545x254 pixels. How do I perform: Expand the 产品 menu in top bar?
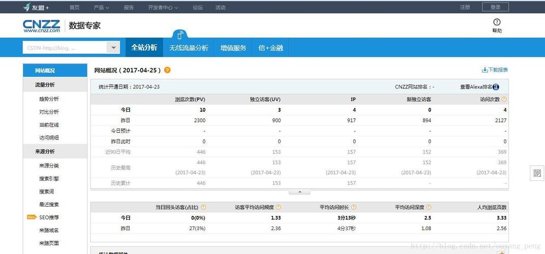click(x=101, y=7)
